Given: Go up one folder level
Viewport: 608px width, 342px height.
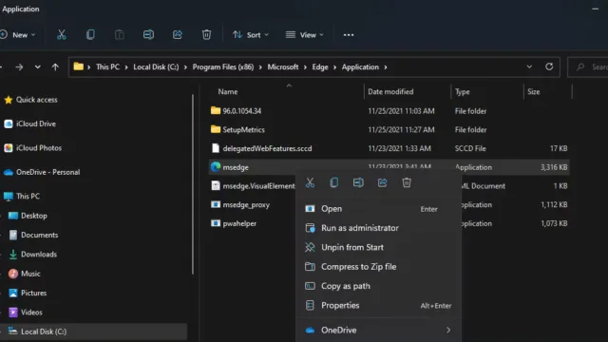Looking at the screenshot, I should (55, 67).
